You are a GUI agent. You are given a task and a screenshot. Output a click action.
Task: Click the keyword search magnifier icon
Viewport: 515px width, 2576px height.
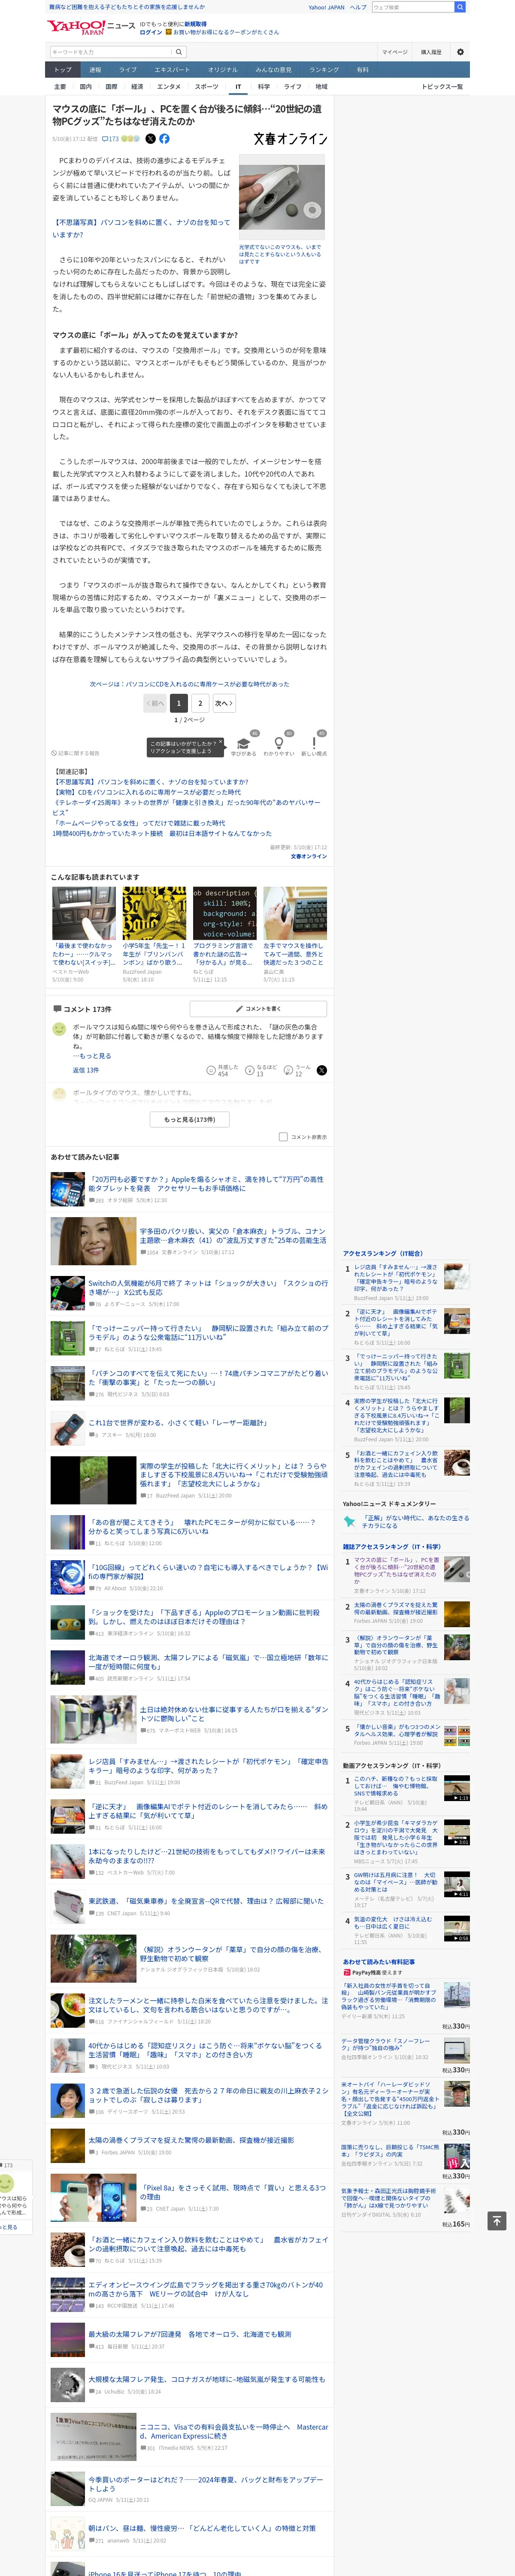click(x=179, y=52)
